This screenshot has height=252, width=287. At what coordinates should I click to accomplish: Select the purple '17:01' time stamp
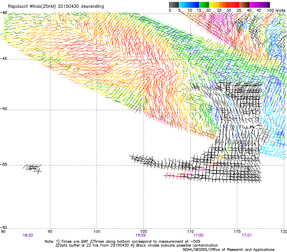click(247, 235)
